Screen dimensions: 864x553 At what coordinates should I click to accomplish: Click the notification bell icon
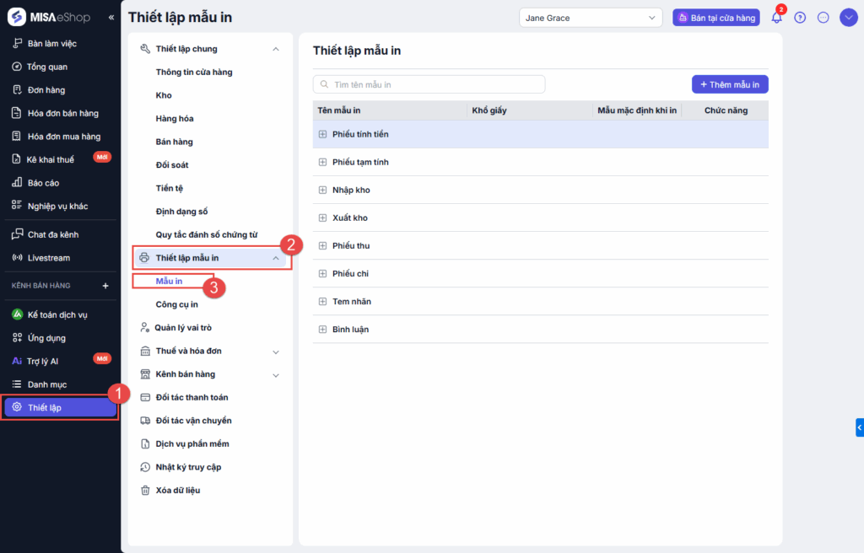(776, 18)
